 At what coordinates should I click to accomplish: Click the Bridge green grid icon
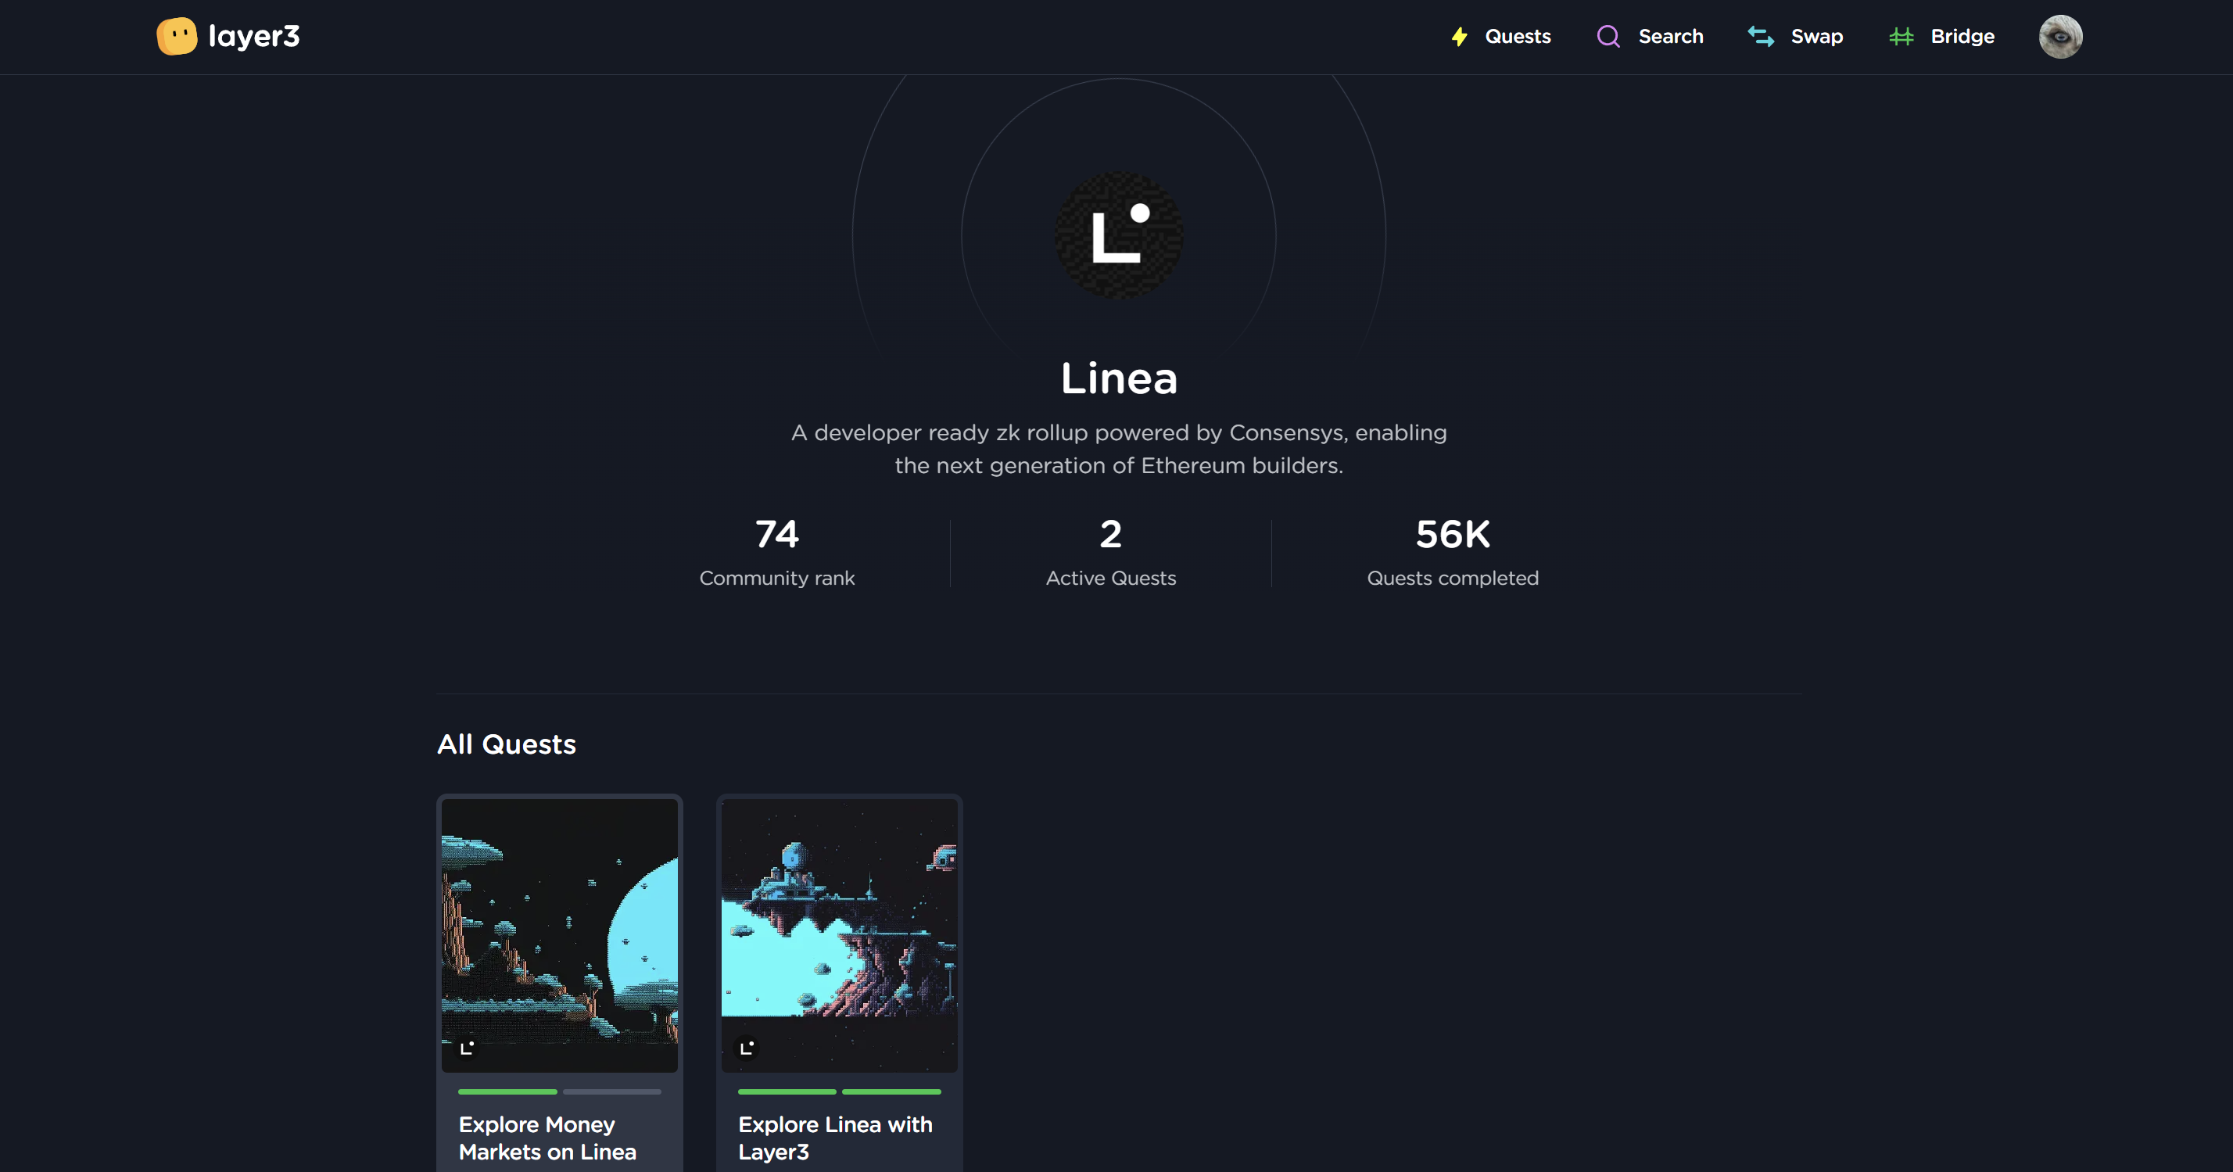click(1901, 37)
